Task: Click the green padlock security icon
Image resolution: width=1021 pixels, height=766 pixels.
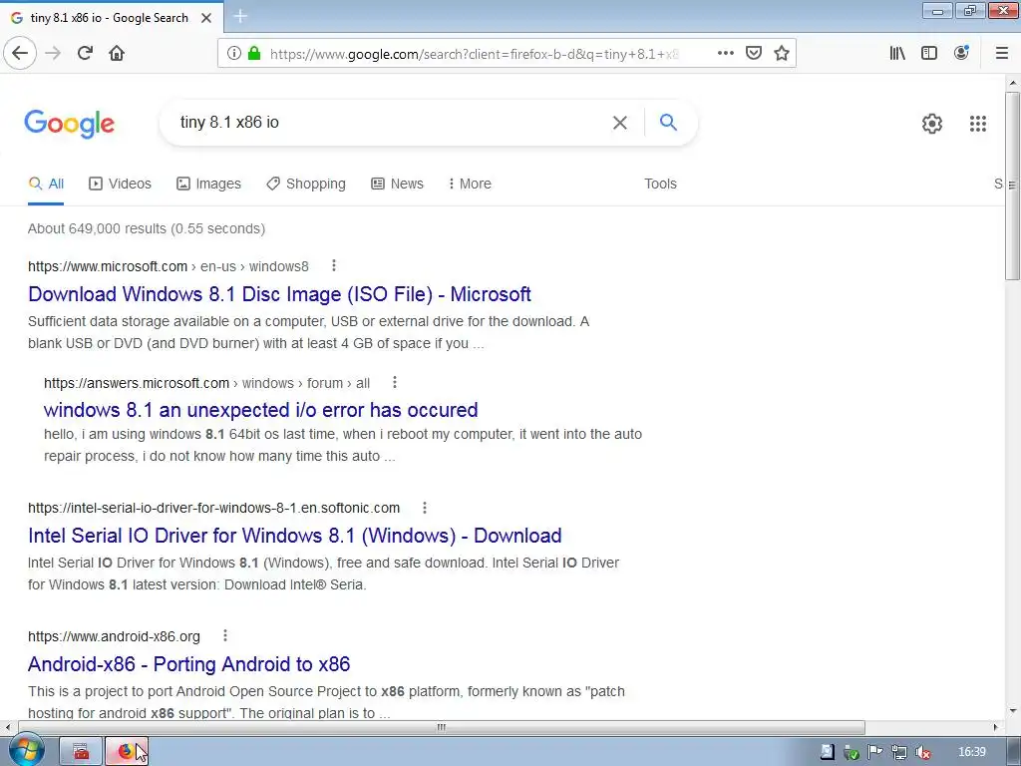Action: [254, 53]
